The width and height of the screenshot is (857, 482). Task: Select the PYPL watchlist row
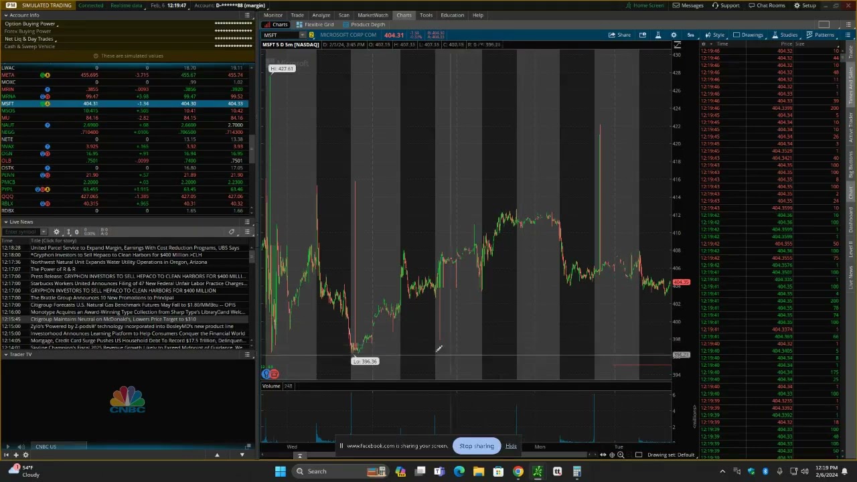(x=124, y=189)
